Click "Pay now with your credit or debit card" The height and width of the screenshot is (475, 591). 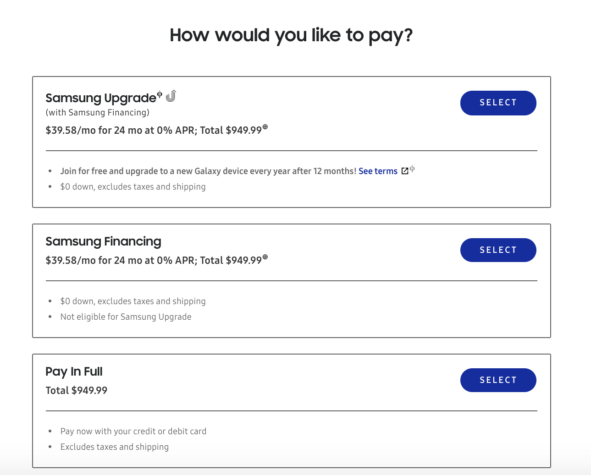pyautogui.click(x=133, y=431)
